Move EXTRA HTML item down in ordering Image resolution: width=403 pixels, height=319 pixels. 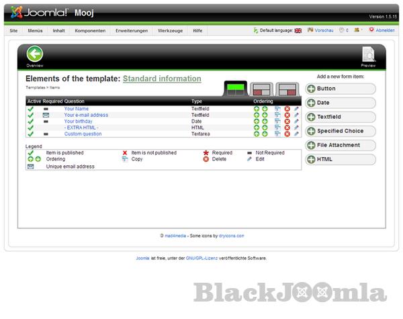click(x=265, y=128)
